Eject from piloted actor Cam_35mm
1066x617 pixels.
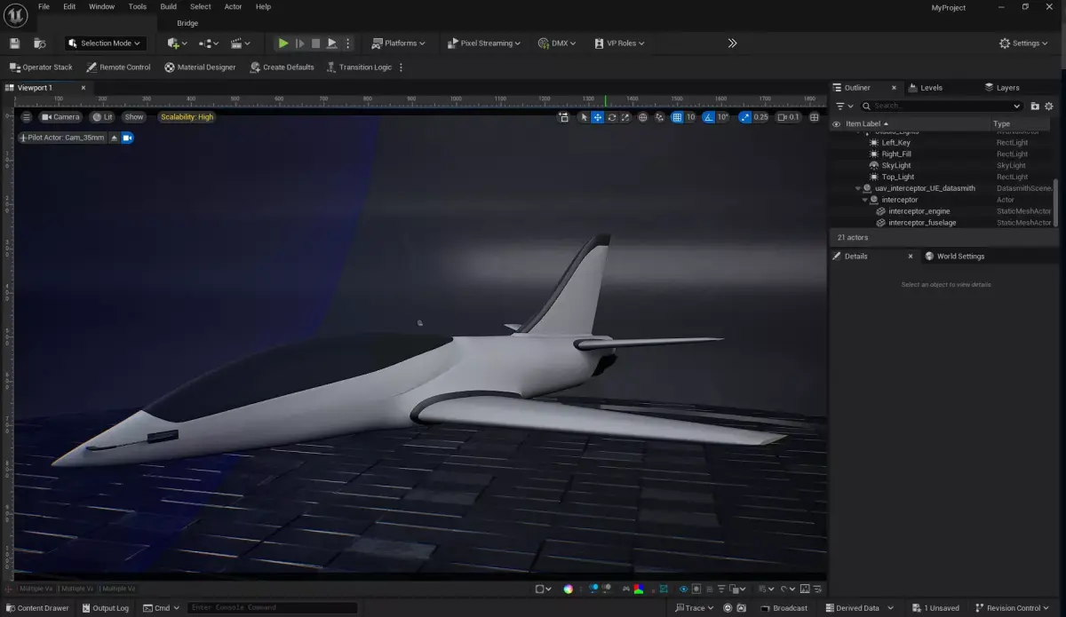tap(114, 138)
